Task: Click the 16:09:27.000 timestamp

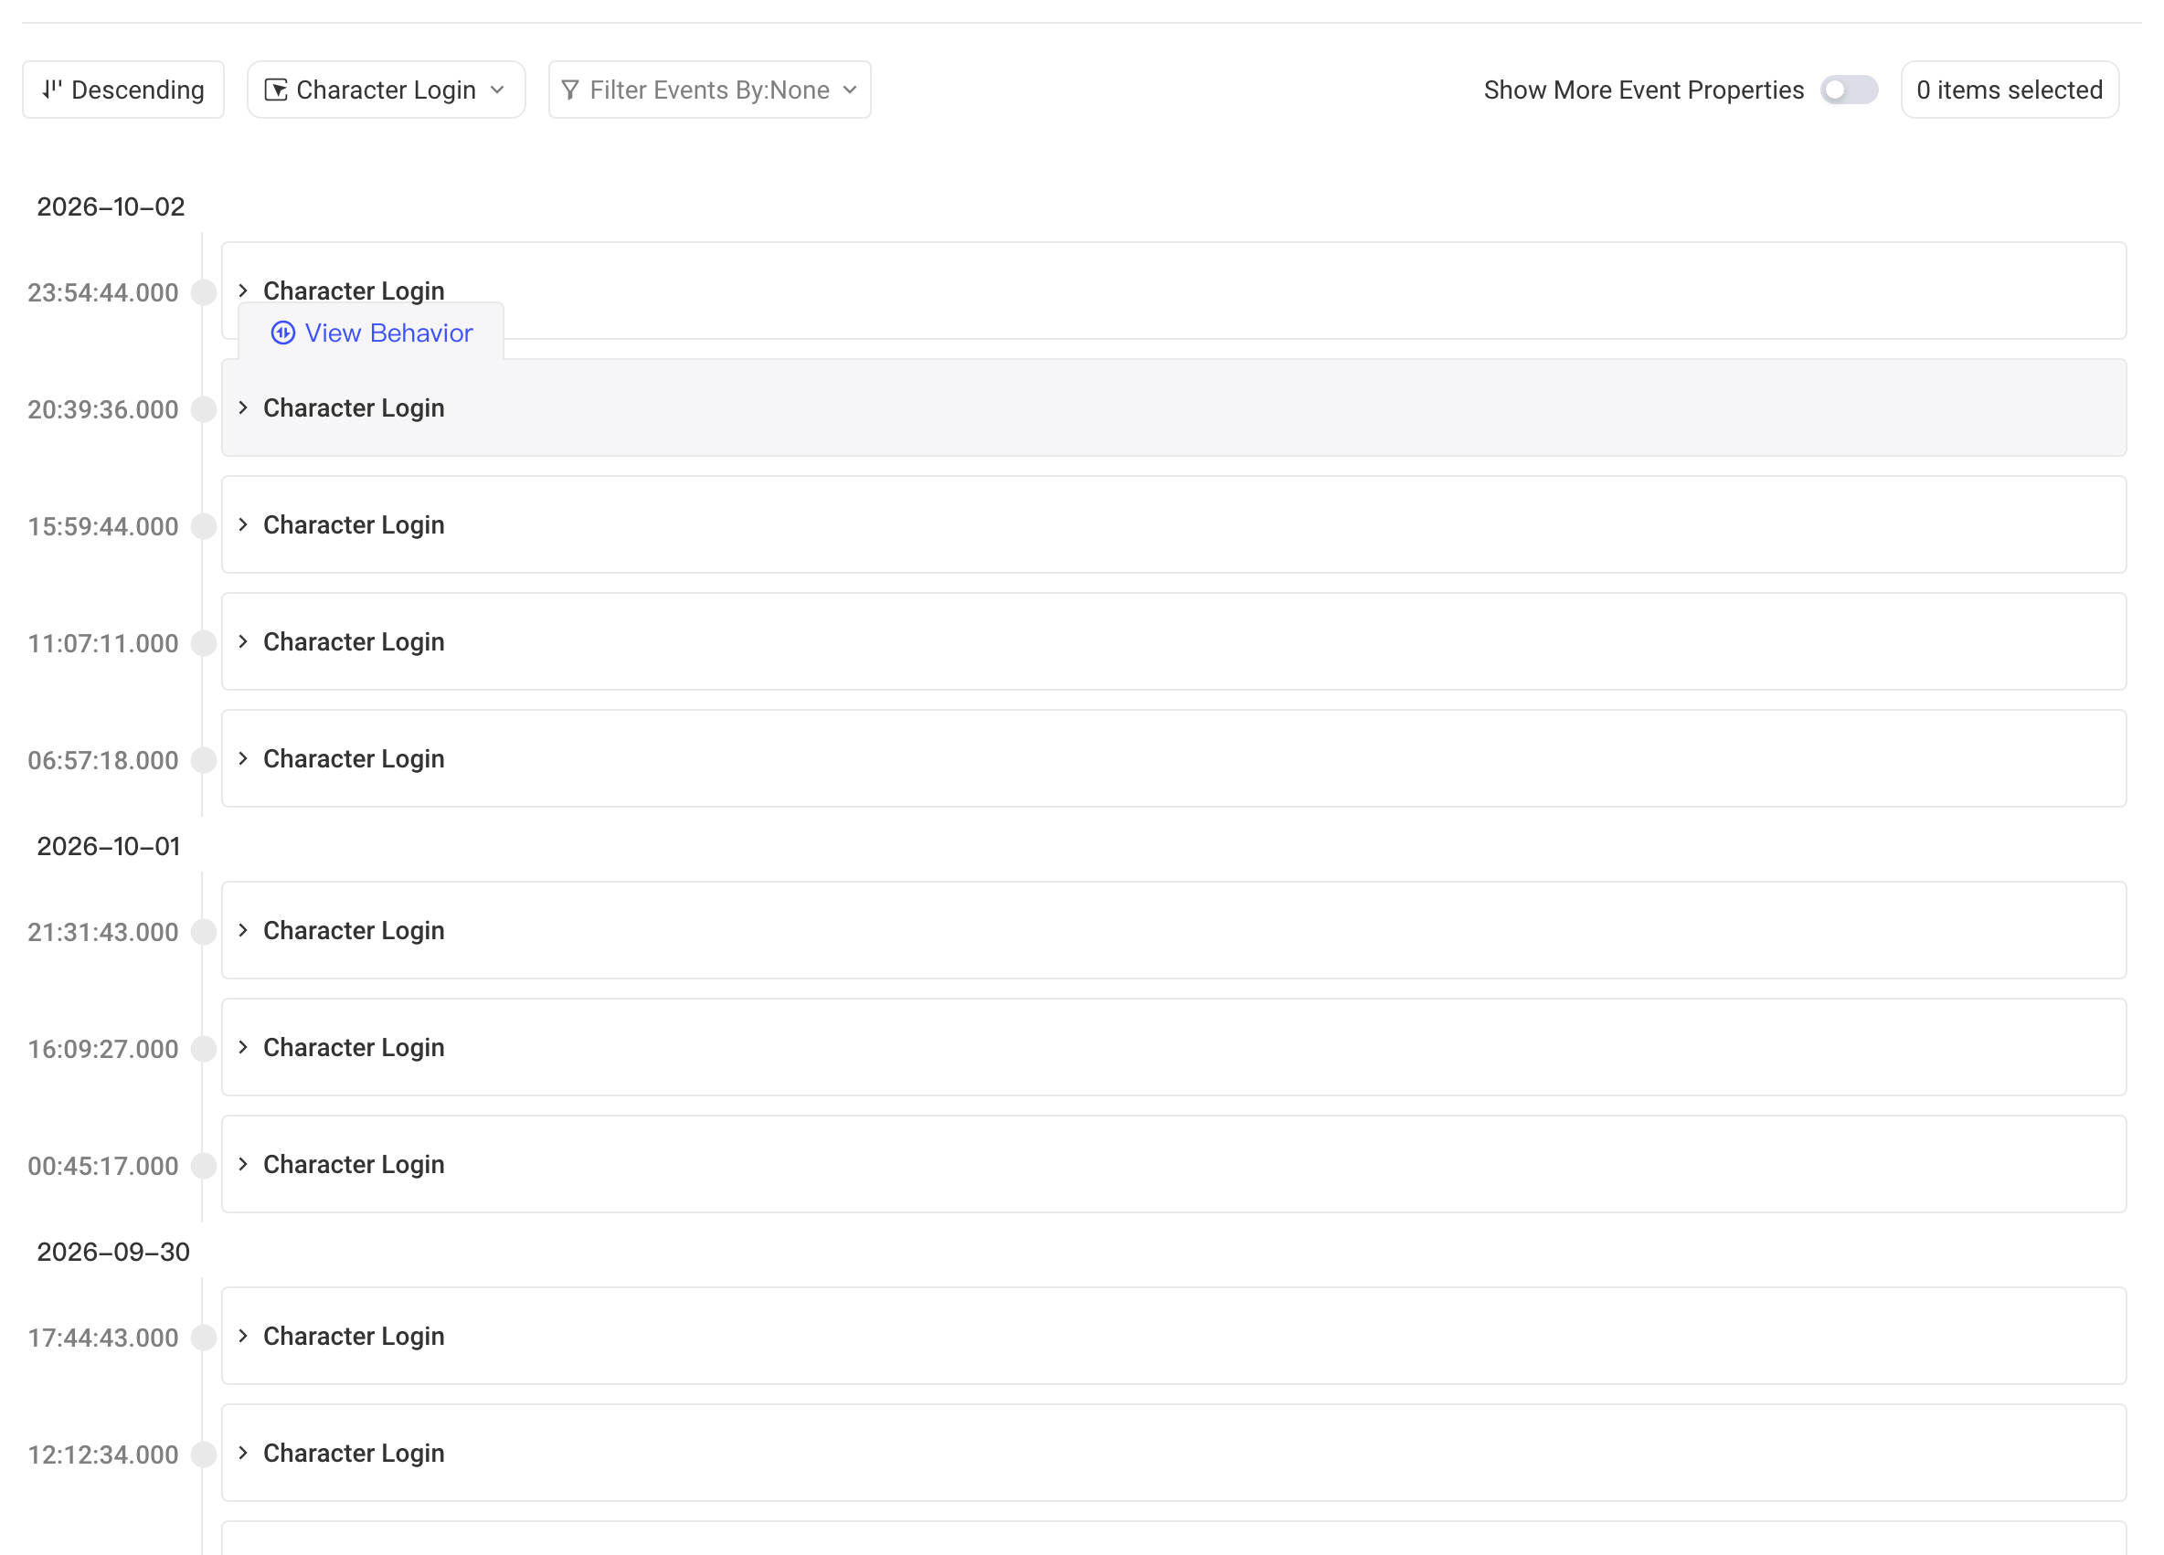Action: tap(103, 1050)
